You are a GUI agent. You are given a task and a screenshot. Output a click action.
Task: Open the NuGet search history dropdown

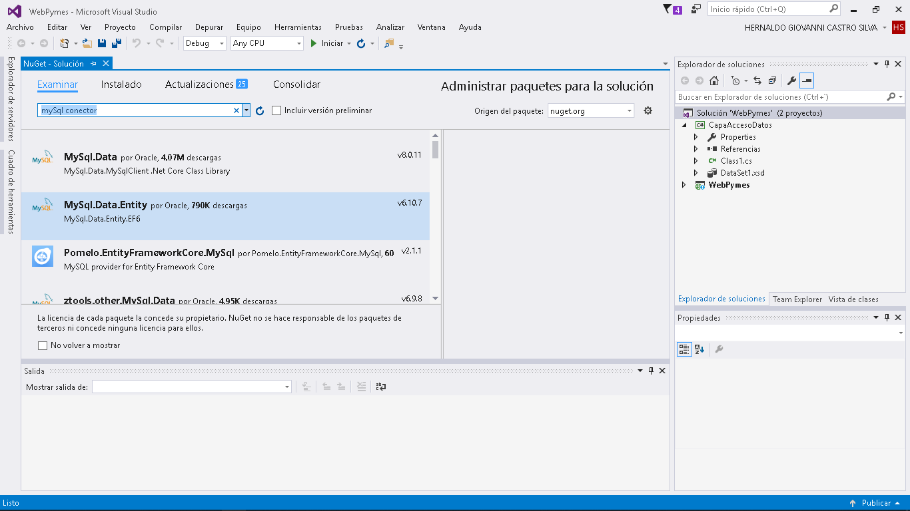246,110
